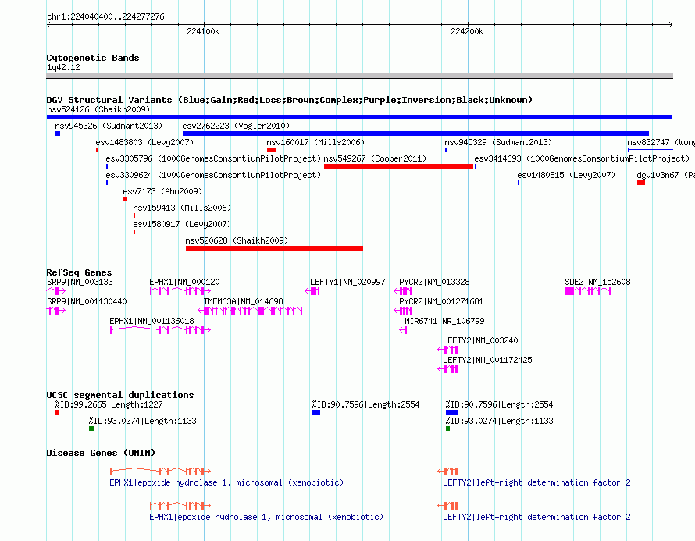Click the nsv160017 (Mills2006) red variant block
This screenshot has height=541, width=695.
coord(272,150)
